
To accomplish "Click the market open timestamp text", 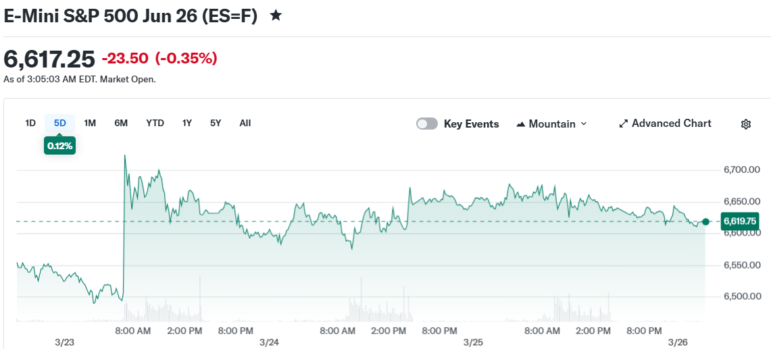I will (80, 79).
